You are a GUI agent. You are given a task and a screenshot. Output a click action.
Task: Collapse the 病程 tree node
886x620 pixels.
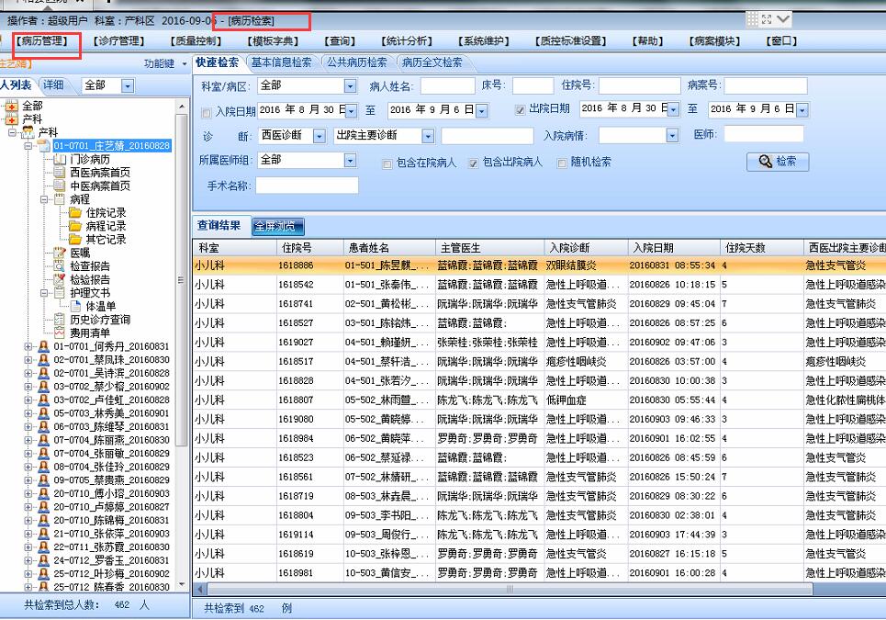[44, 199]
